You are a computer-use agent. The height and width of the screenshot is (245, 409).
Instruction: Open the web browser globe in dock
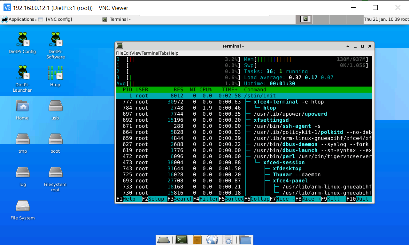(212, 240)
